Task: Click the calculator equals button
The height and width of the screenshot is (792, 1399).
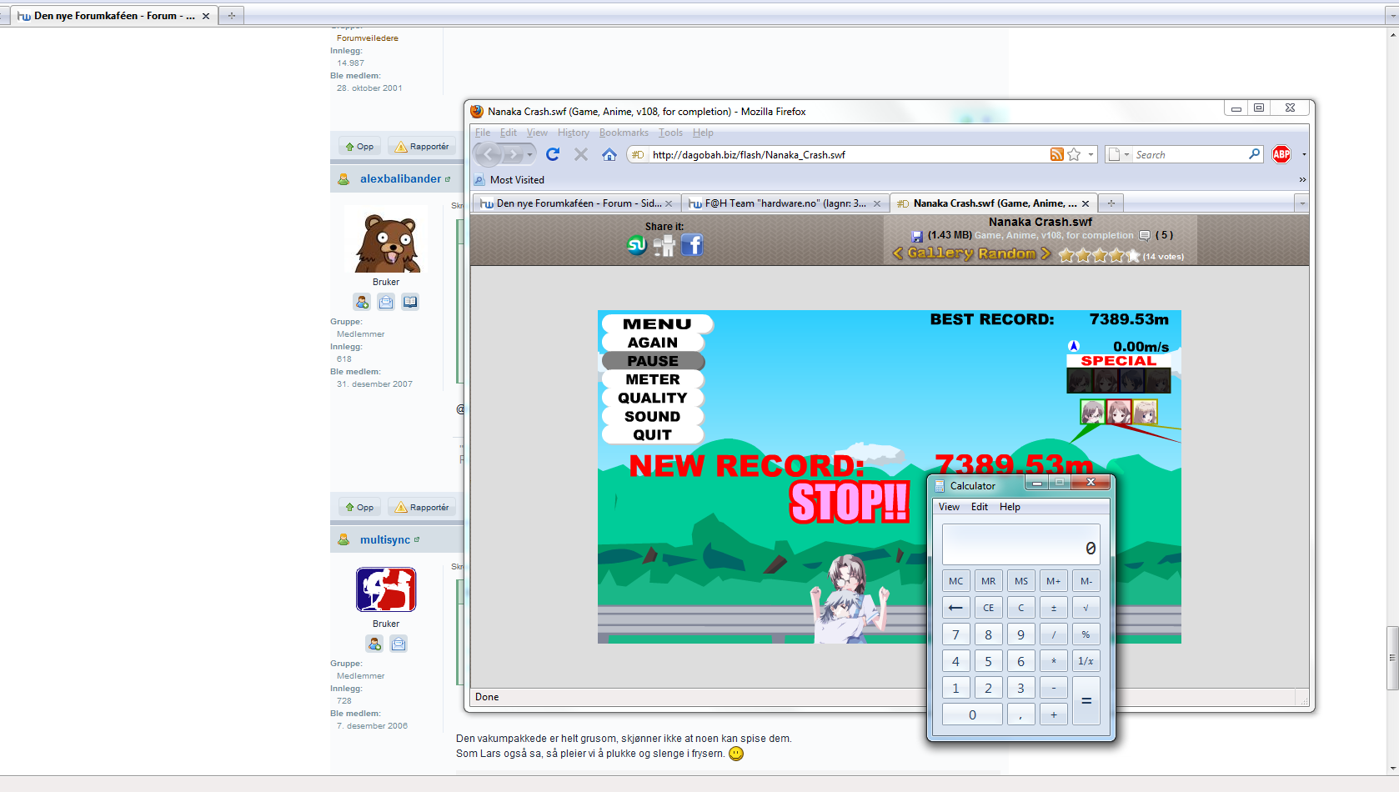Action: [1086, 701]
